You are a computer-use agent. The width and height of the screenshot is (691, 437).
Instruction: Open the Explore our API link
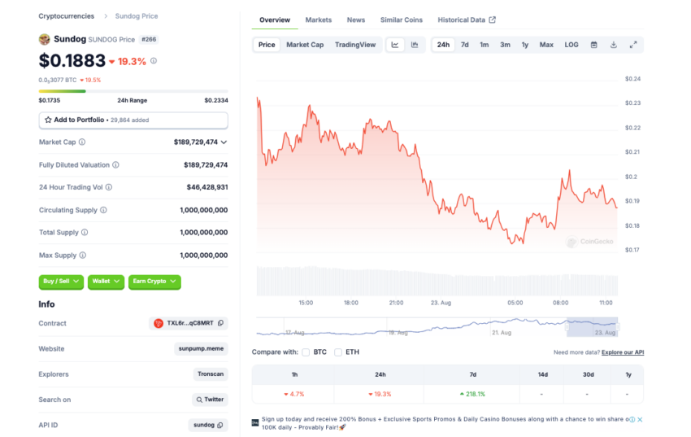622,352
